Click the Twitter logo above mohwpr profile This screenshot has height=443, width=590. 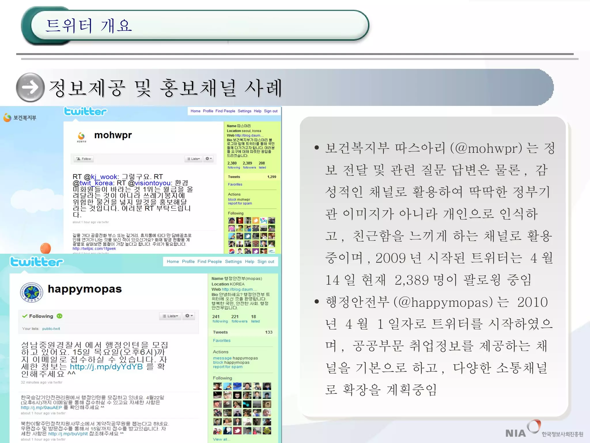pos(85,111)
